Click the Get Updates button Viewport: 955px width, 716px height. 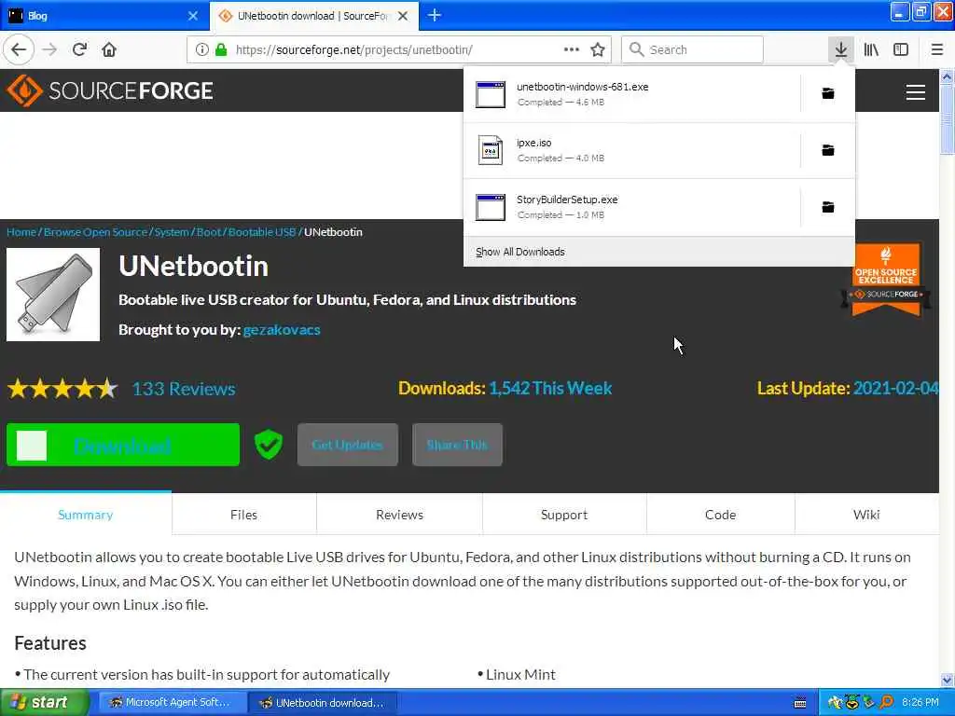pyautogui.click(x=347, y=445)
